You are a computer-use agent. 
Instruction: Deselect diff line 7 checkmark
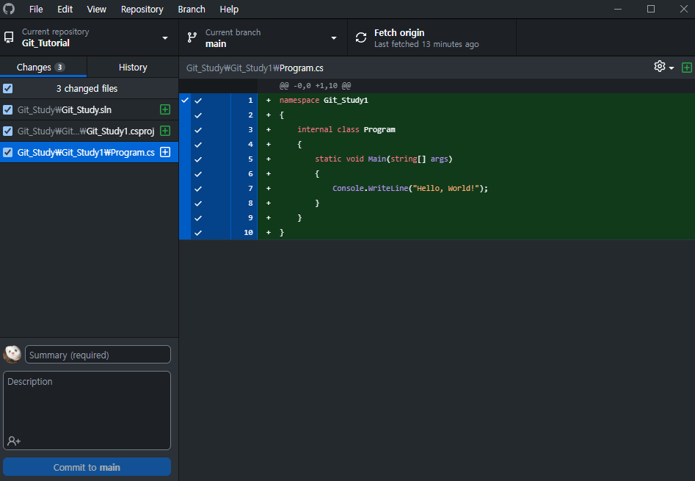pos(198,189)
